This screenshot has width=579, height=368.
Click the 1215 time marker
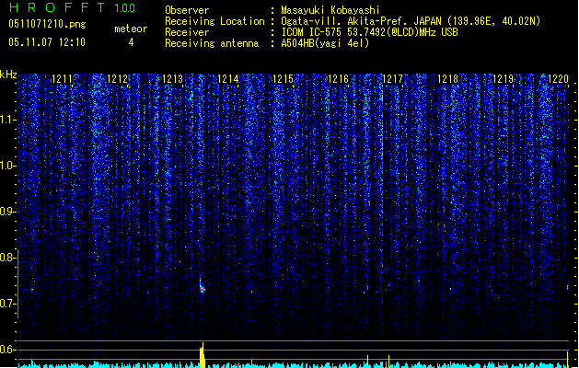click(283, 79)
